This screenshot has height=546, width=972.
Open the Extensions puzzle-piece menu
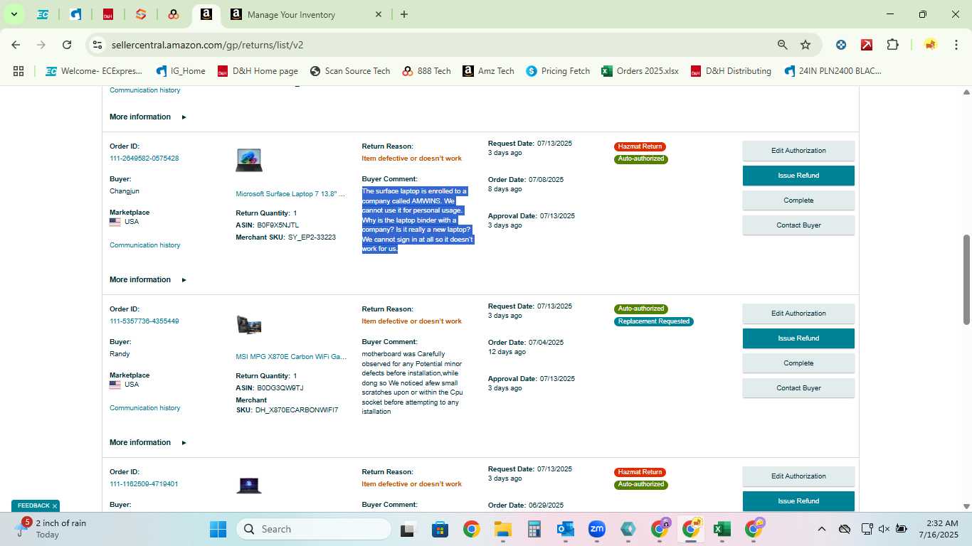click(892, 45)
